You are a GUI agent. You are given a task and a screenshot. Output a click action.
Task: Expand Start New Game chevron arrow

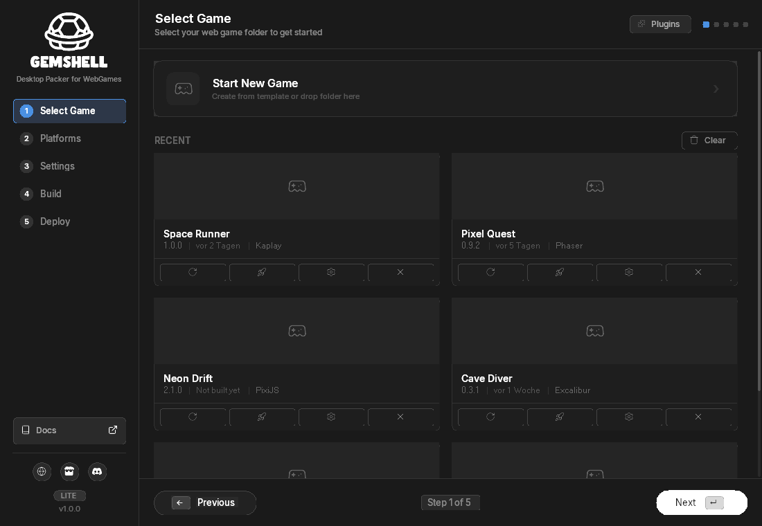click(716, 89)
